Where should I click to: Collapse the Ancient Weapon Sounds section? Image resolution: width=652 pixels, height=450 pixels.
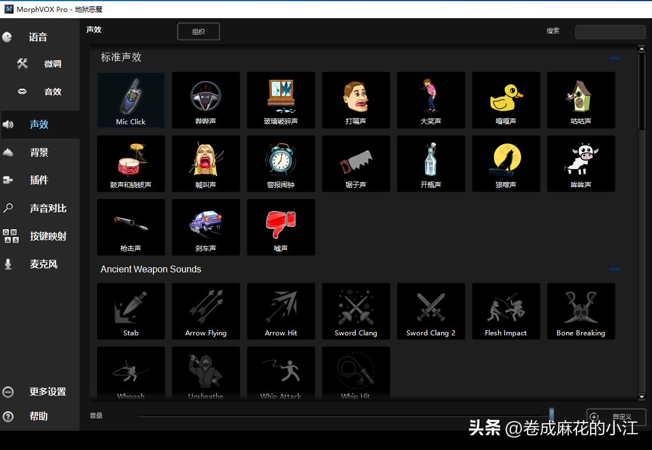[614, 269]
